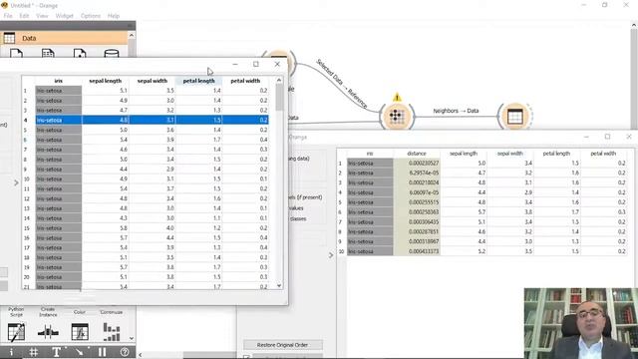Add the Color widget from the toolbox
Image resolution: width=638 pixels, height=359 pixels.
tap(80, 326)
